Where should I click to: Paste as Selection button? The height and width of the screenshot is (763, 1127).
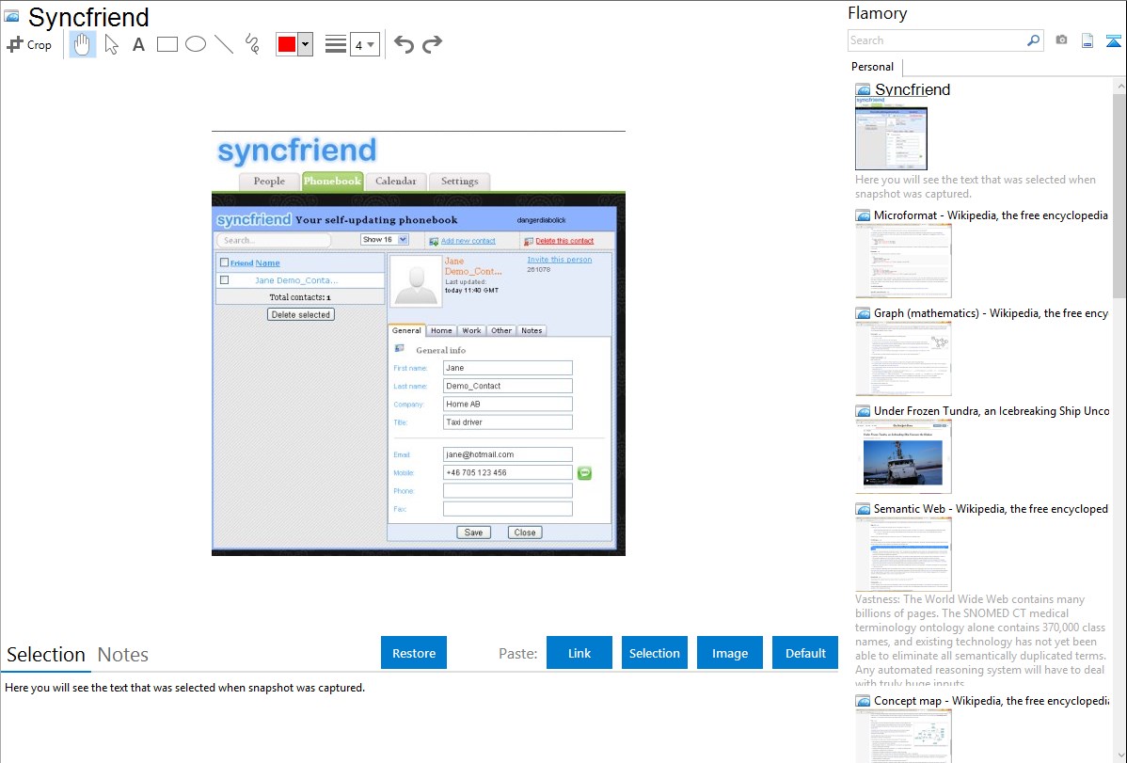pyautogui.click(x=654, y=653)
